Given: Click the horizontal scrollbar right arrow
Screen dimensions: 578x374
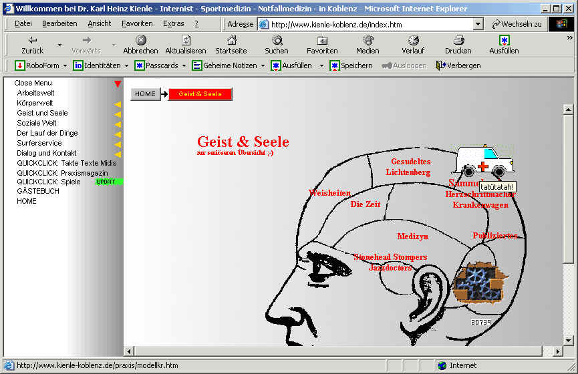Looking at the screenshot, I should pyautogui.click(x=558, y=351).
